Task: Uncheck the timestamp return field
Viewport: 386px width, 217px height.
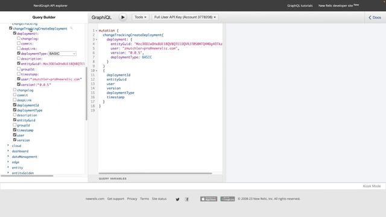Action: click(x=14, y=130)
